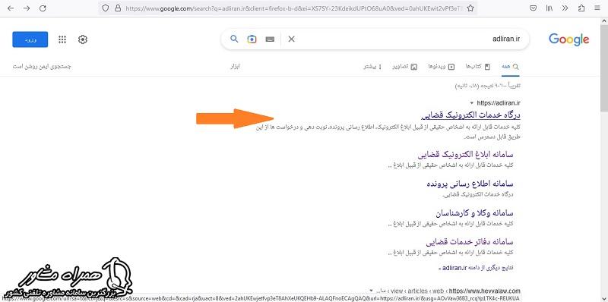Open sitelink سامانه اطلاع رسانی پرونده
This screenshot has height=302, width=608.
pyautogui.click(x=469, y=184)
